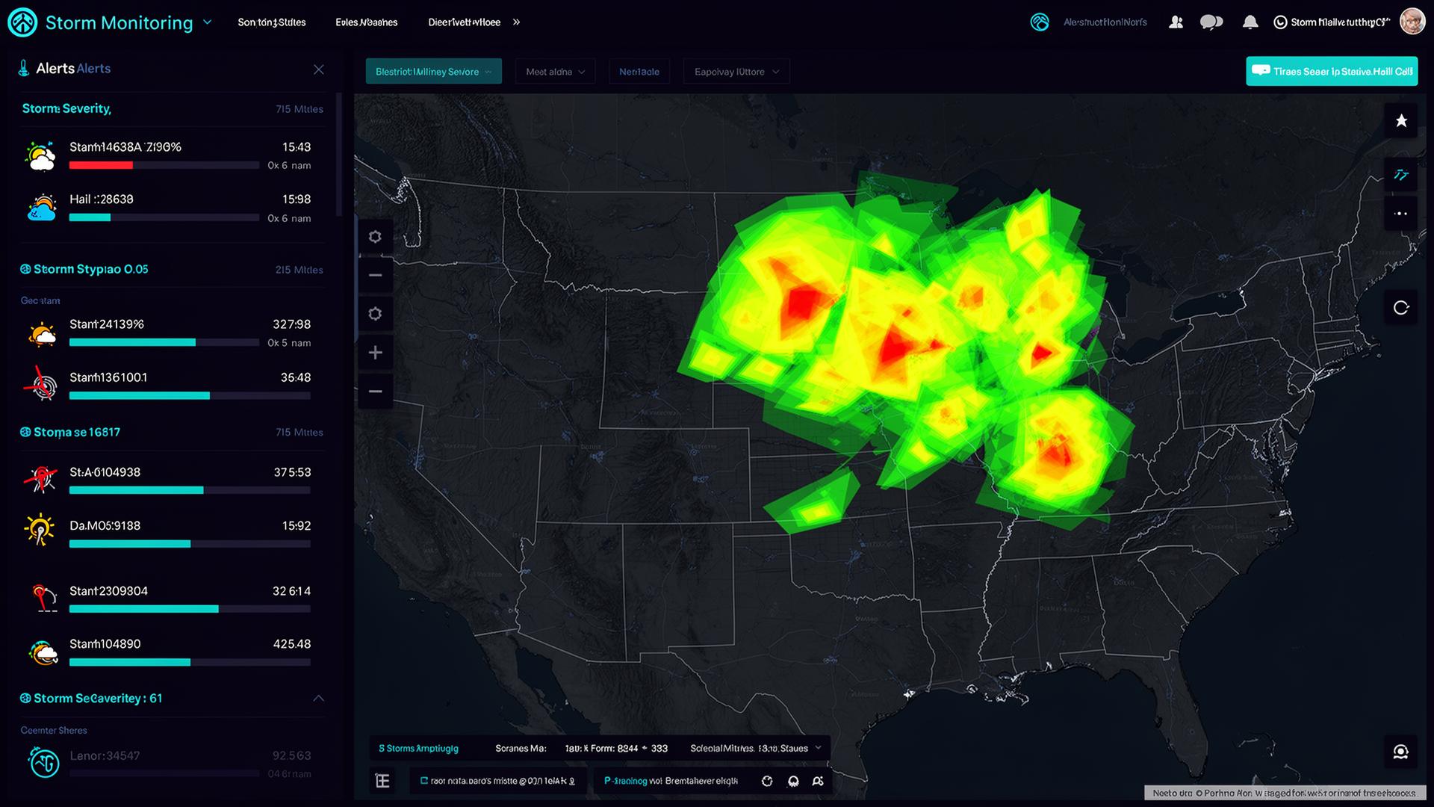
Task: Toggle the alarm icon in the bottom status bar
Action: click(792, 780)
